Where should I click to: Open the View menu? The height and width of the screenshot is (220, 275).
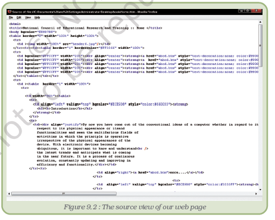pyautogui.click(x=28, y=17)
